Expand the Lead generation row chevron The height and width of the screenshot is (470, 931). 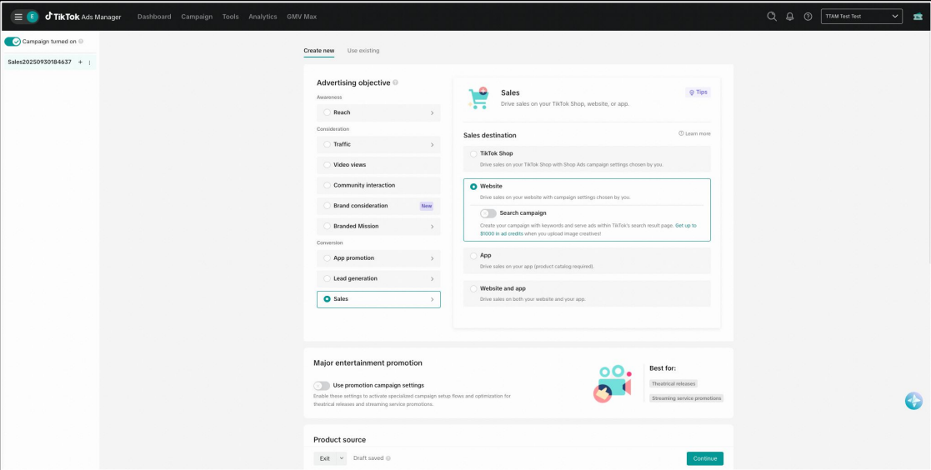[x=432, y=279]
